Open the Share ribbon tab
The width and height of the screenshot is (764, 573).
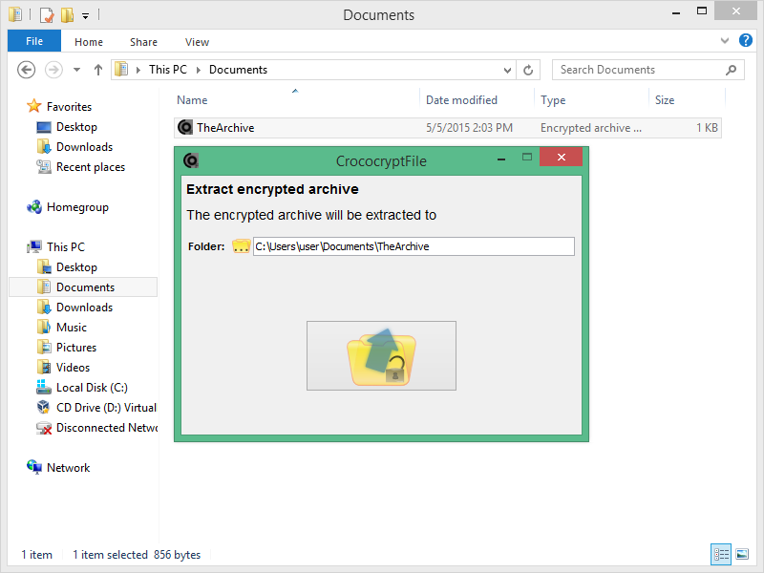coord(144,42)
